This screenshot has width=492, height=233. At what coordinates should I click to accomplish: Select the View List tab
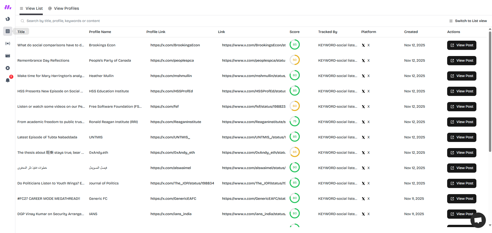click(31, 8)
